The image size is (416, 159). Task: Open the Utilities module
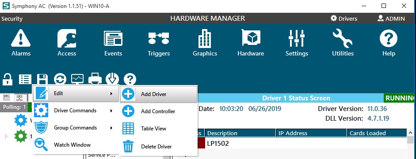click(x=343, y=43)
